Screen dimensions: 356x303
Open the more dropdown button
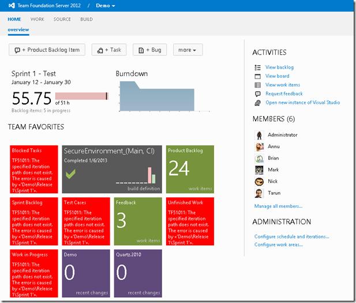click(x=188, y=50)
